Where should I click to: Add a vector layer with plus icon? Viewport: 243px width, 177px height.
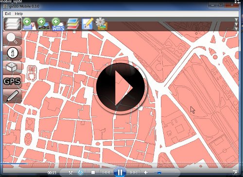[x=29, y=24]
